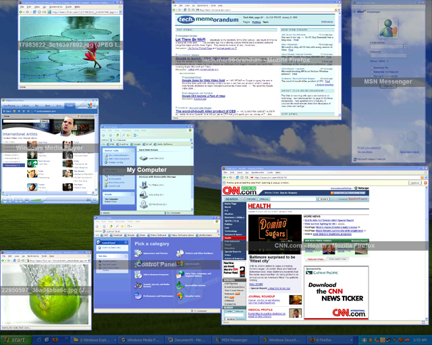Select Health item in CNN left navigation
The height and width of the screenshot is (345, 432).
pos(234,238)
